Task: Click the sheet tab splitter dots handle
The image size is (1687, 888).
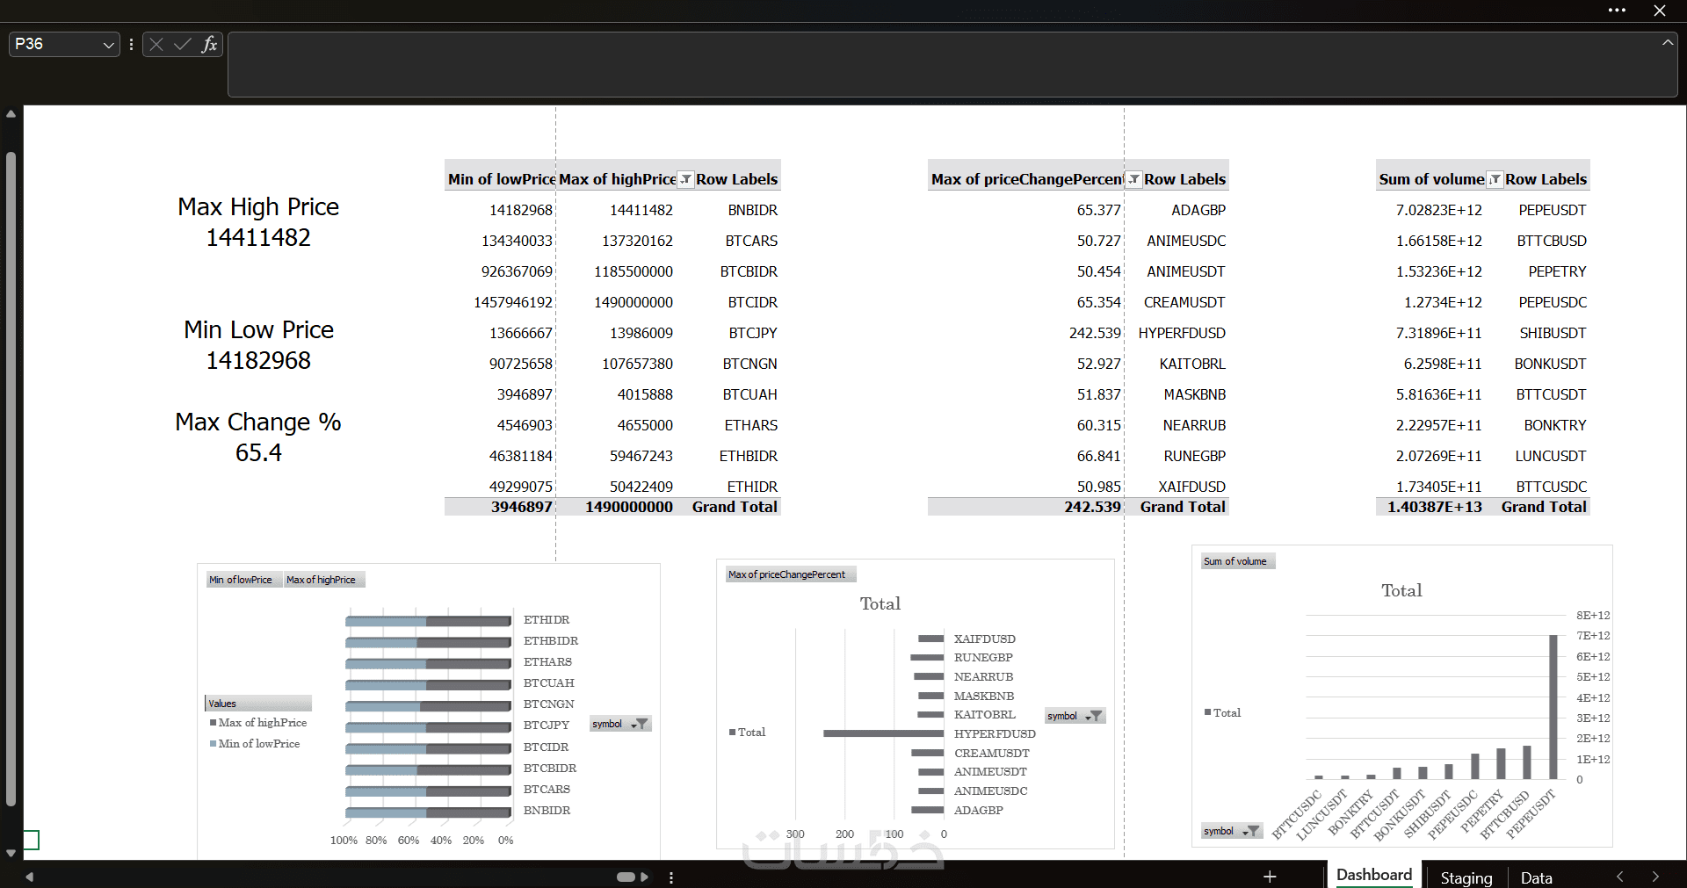Action: click(671, 877)
